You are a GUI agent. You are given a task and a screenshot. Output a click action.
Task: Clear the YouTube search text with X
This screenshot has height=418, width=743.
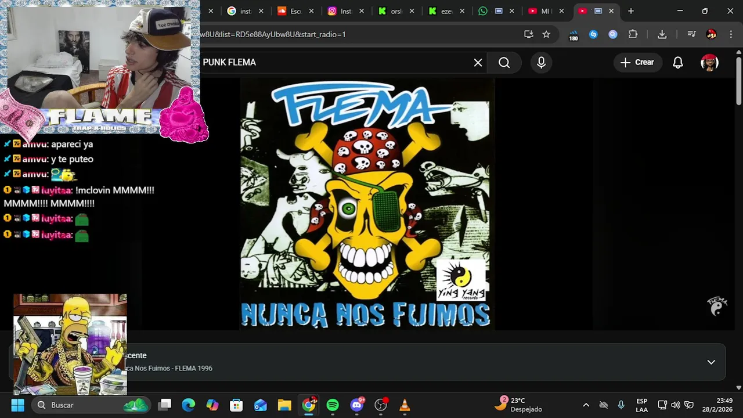tap(478, 63)
